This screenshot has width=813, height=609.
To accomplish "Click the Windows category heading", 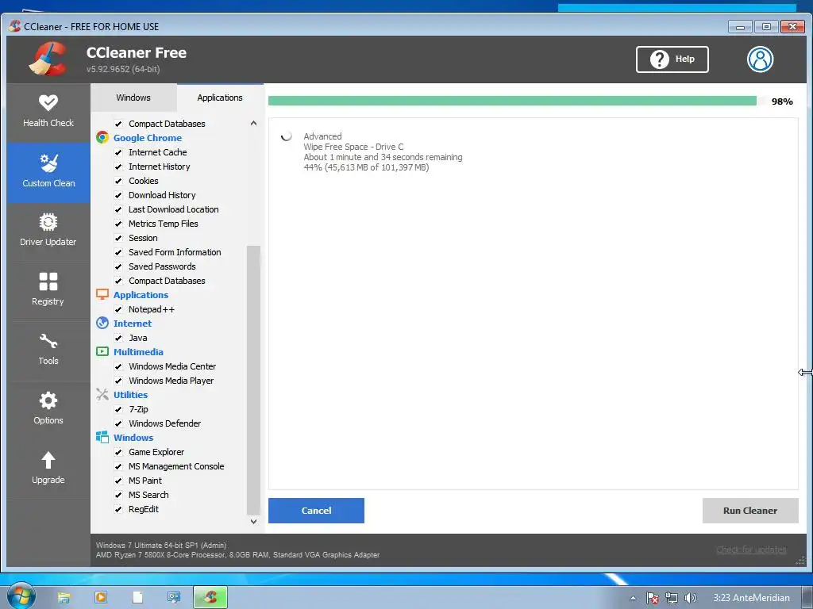I will click(x=133, y=438).
